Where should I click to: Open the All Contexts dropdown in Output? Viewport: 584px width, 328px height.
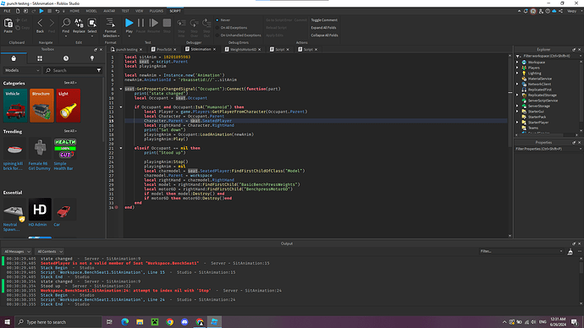pyautogui.click(x=50, y=252)
